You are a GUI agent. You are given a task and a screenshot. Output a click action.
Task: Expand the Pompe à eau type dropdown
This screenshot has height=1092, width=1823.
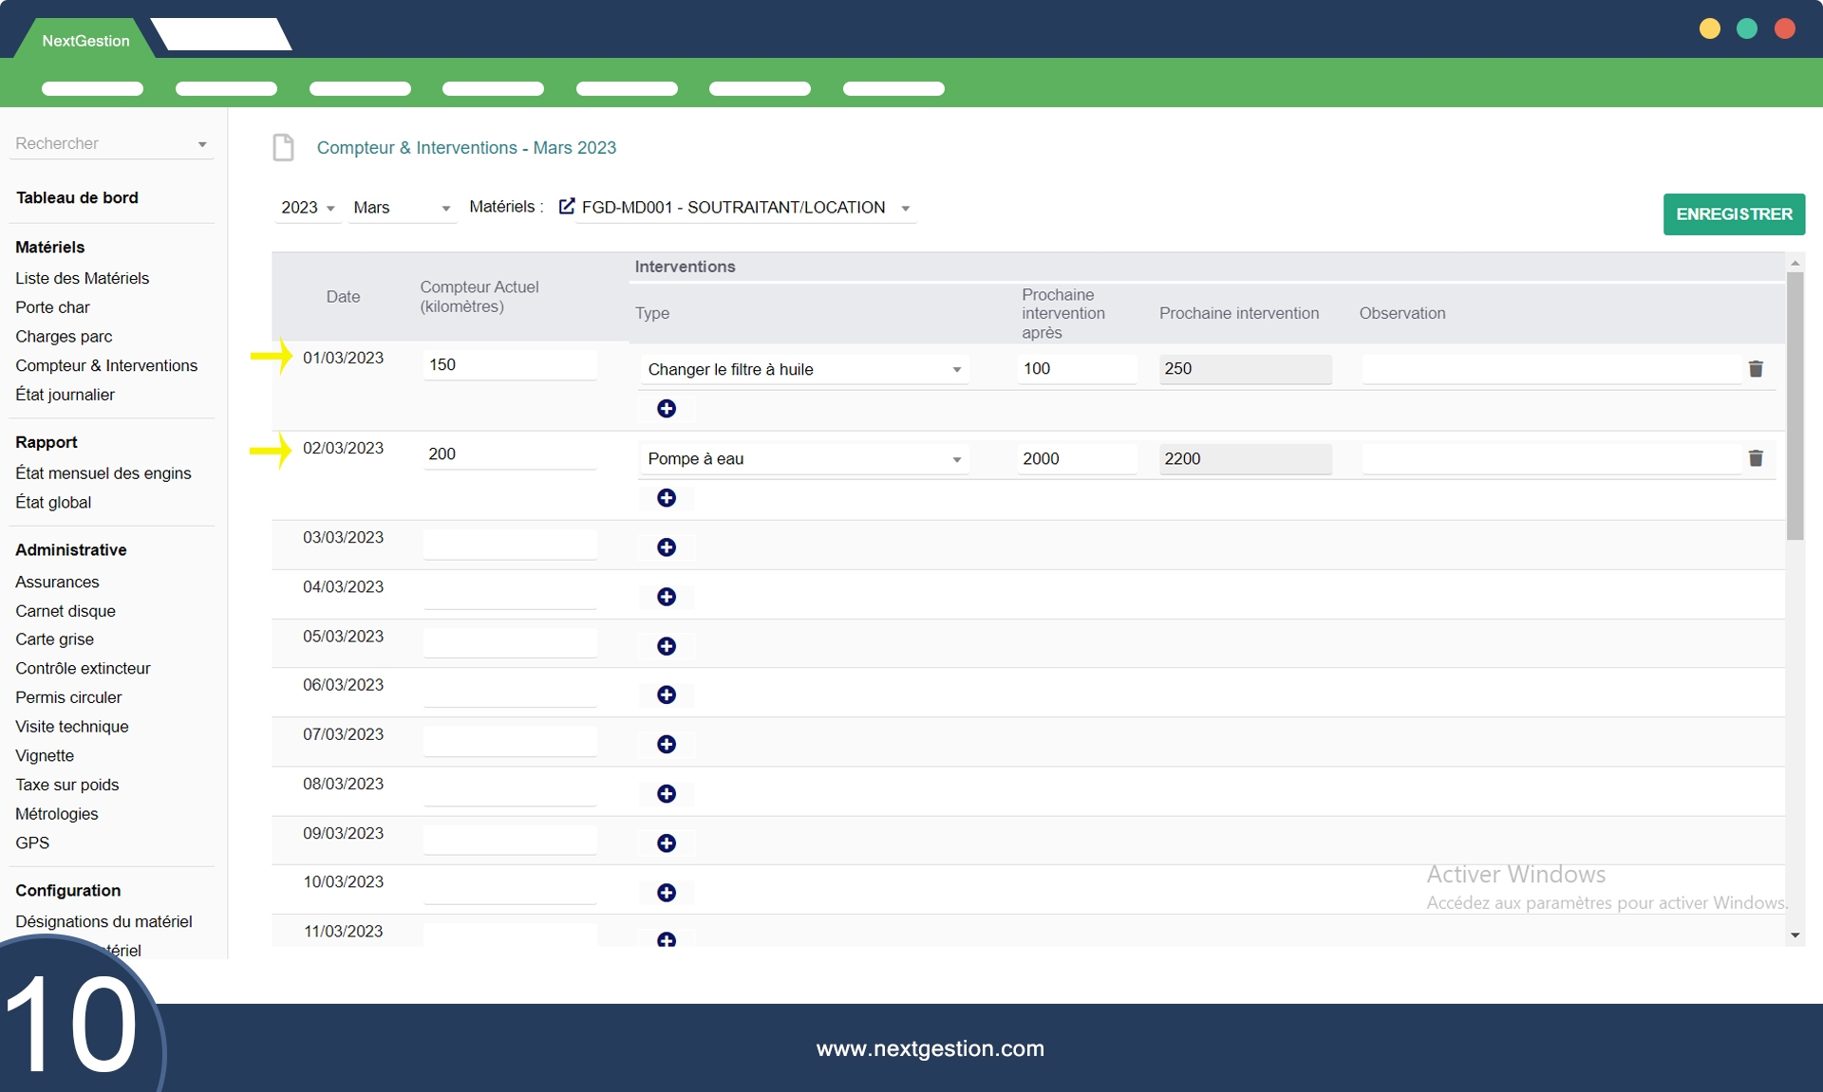tap(803, 459)
